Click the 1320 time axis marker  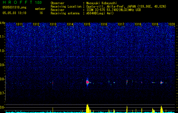(x=171, y=24)
